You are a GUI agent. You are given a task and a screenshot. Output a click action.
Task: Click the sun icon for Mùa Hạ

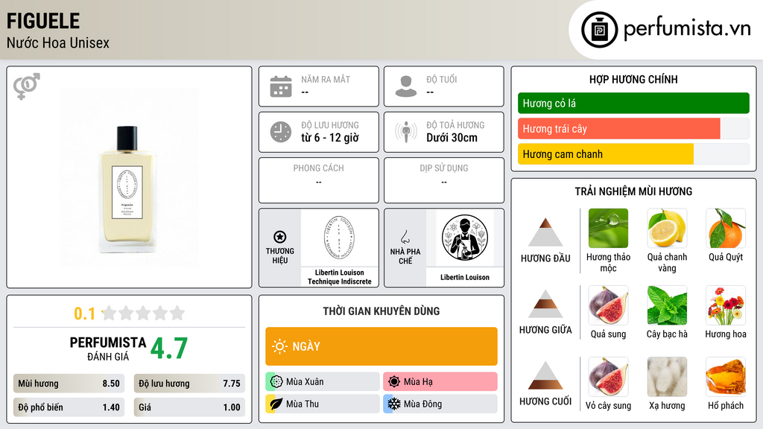394,382
